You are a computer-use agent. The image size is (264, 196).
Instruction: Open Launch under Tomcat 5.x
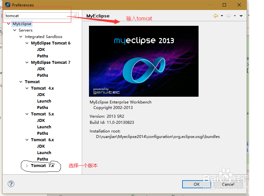[44, 127]
